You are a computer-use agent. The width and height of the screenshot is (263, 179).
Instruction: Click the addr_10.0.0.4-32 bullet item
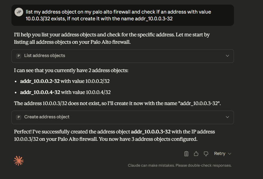point(65,92)
